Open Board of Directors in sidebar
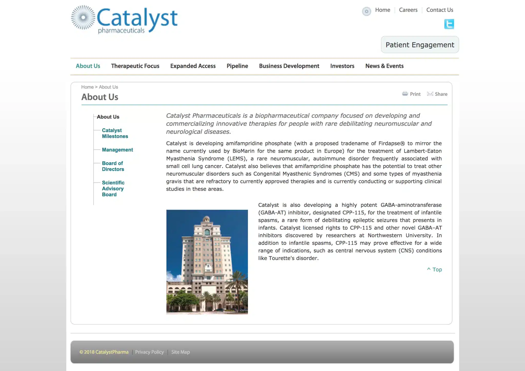 [x=113, y=166]
